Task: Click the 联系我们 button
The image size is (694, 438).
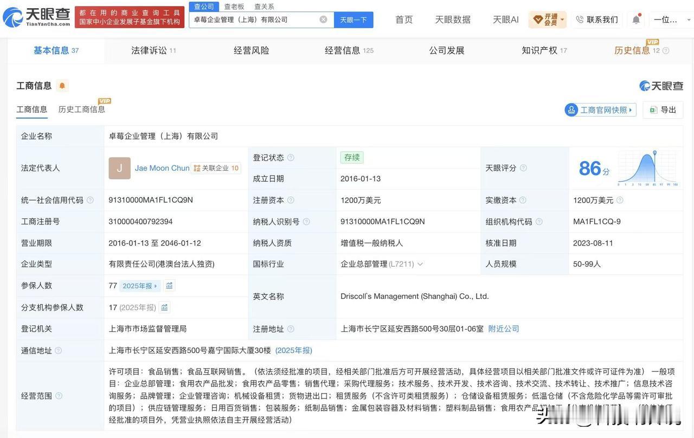Action: click(x=597, y=20)
